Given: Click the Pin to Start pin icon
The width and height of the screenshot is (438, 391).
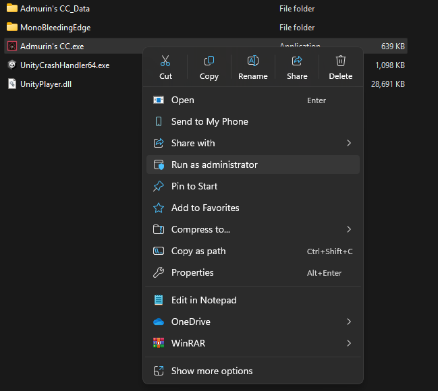Looking at the screenshot, I should pos(159,186).
